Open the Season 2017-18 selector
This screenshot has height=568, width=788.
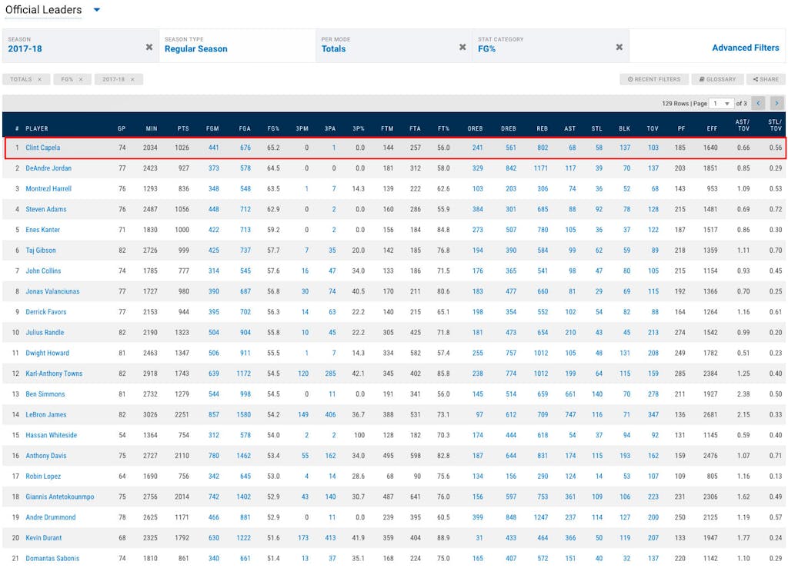point(80,45)
